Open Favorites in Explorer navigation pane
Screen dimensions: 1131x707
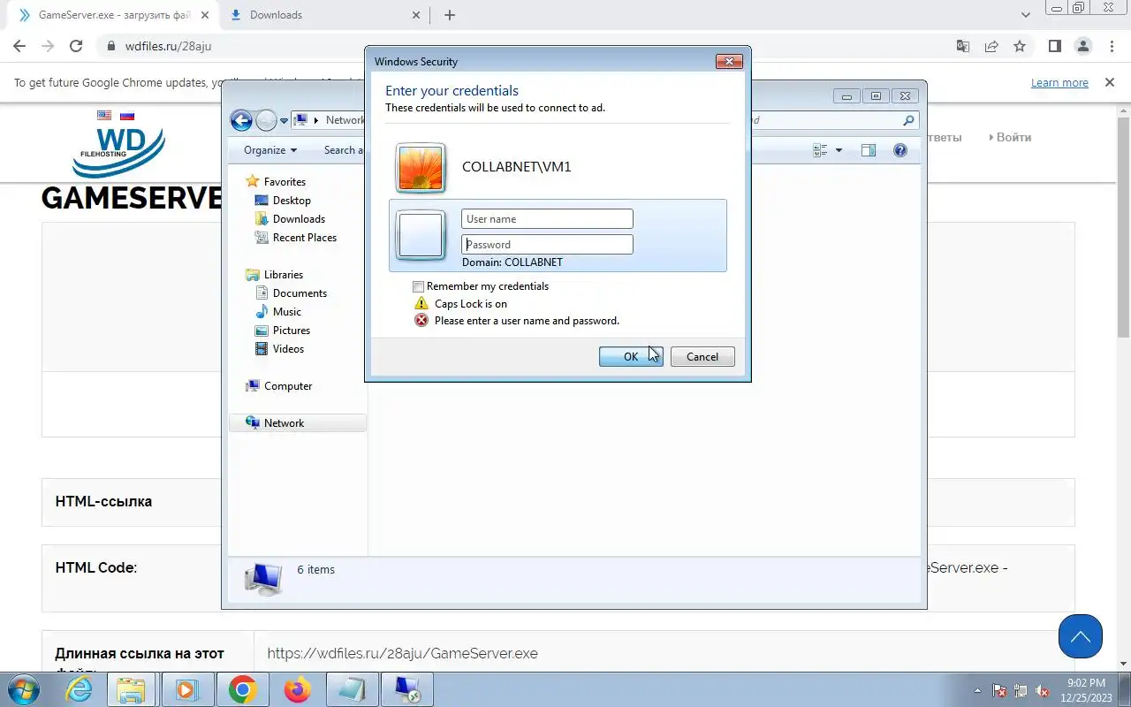[285, 181]
